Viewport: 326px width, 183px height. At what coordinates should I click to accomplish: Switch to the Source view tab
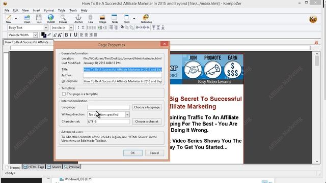[54, 167]
